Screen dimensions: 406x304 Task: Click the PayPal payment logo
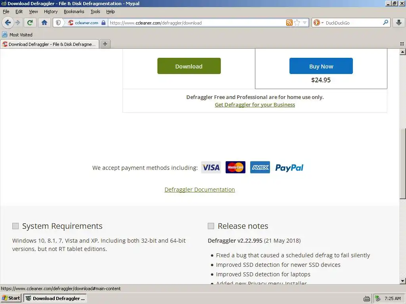(289, 168)
